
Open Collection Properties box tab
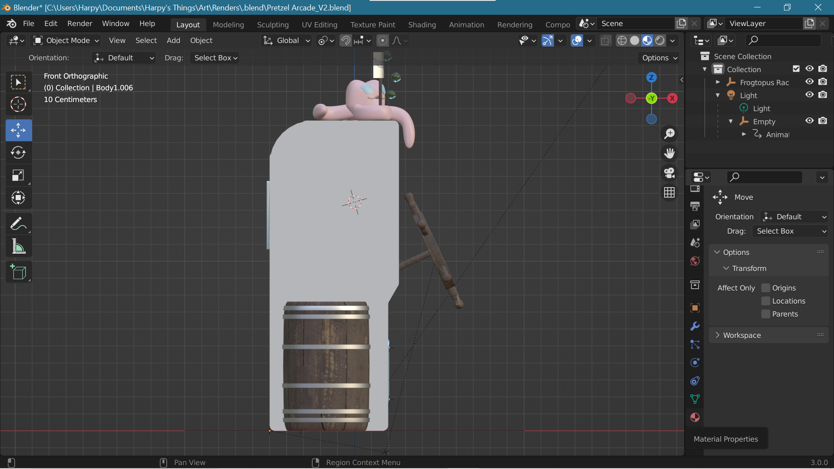click(x=695, y=285)
